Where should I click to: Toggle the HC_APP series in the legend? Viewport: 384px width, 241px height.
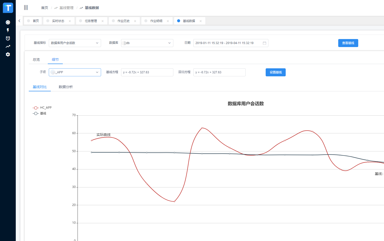[x=42, y=108]
